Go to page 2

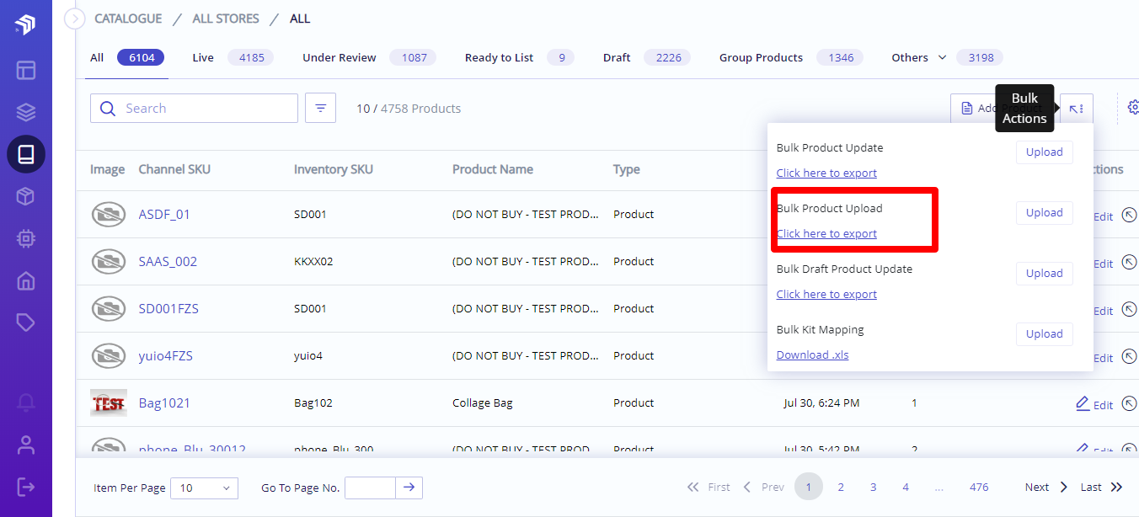coord(841,487)
